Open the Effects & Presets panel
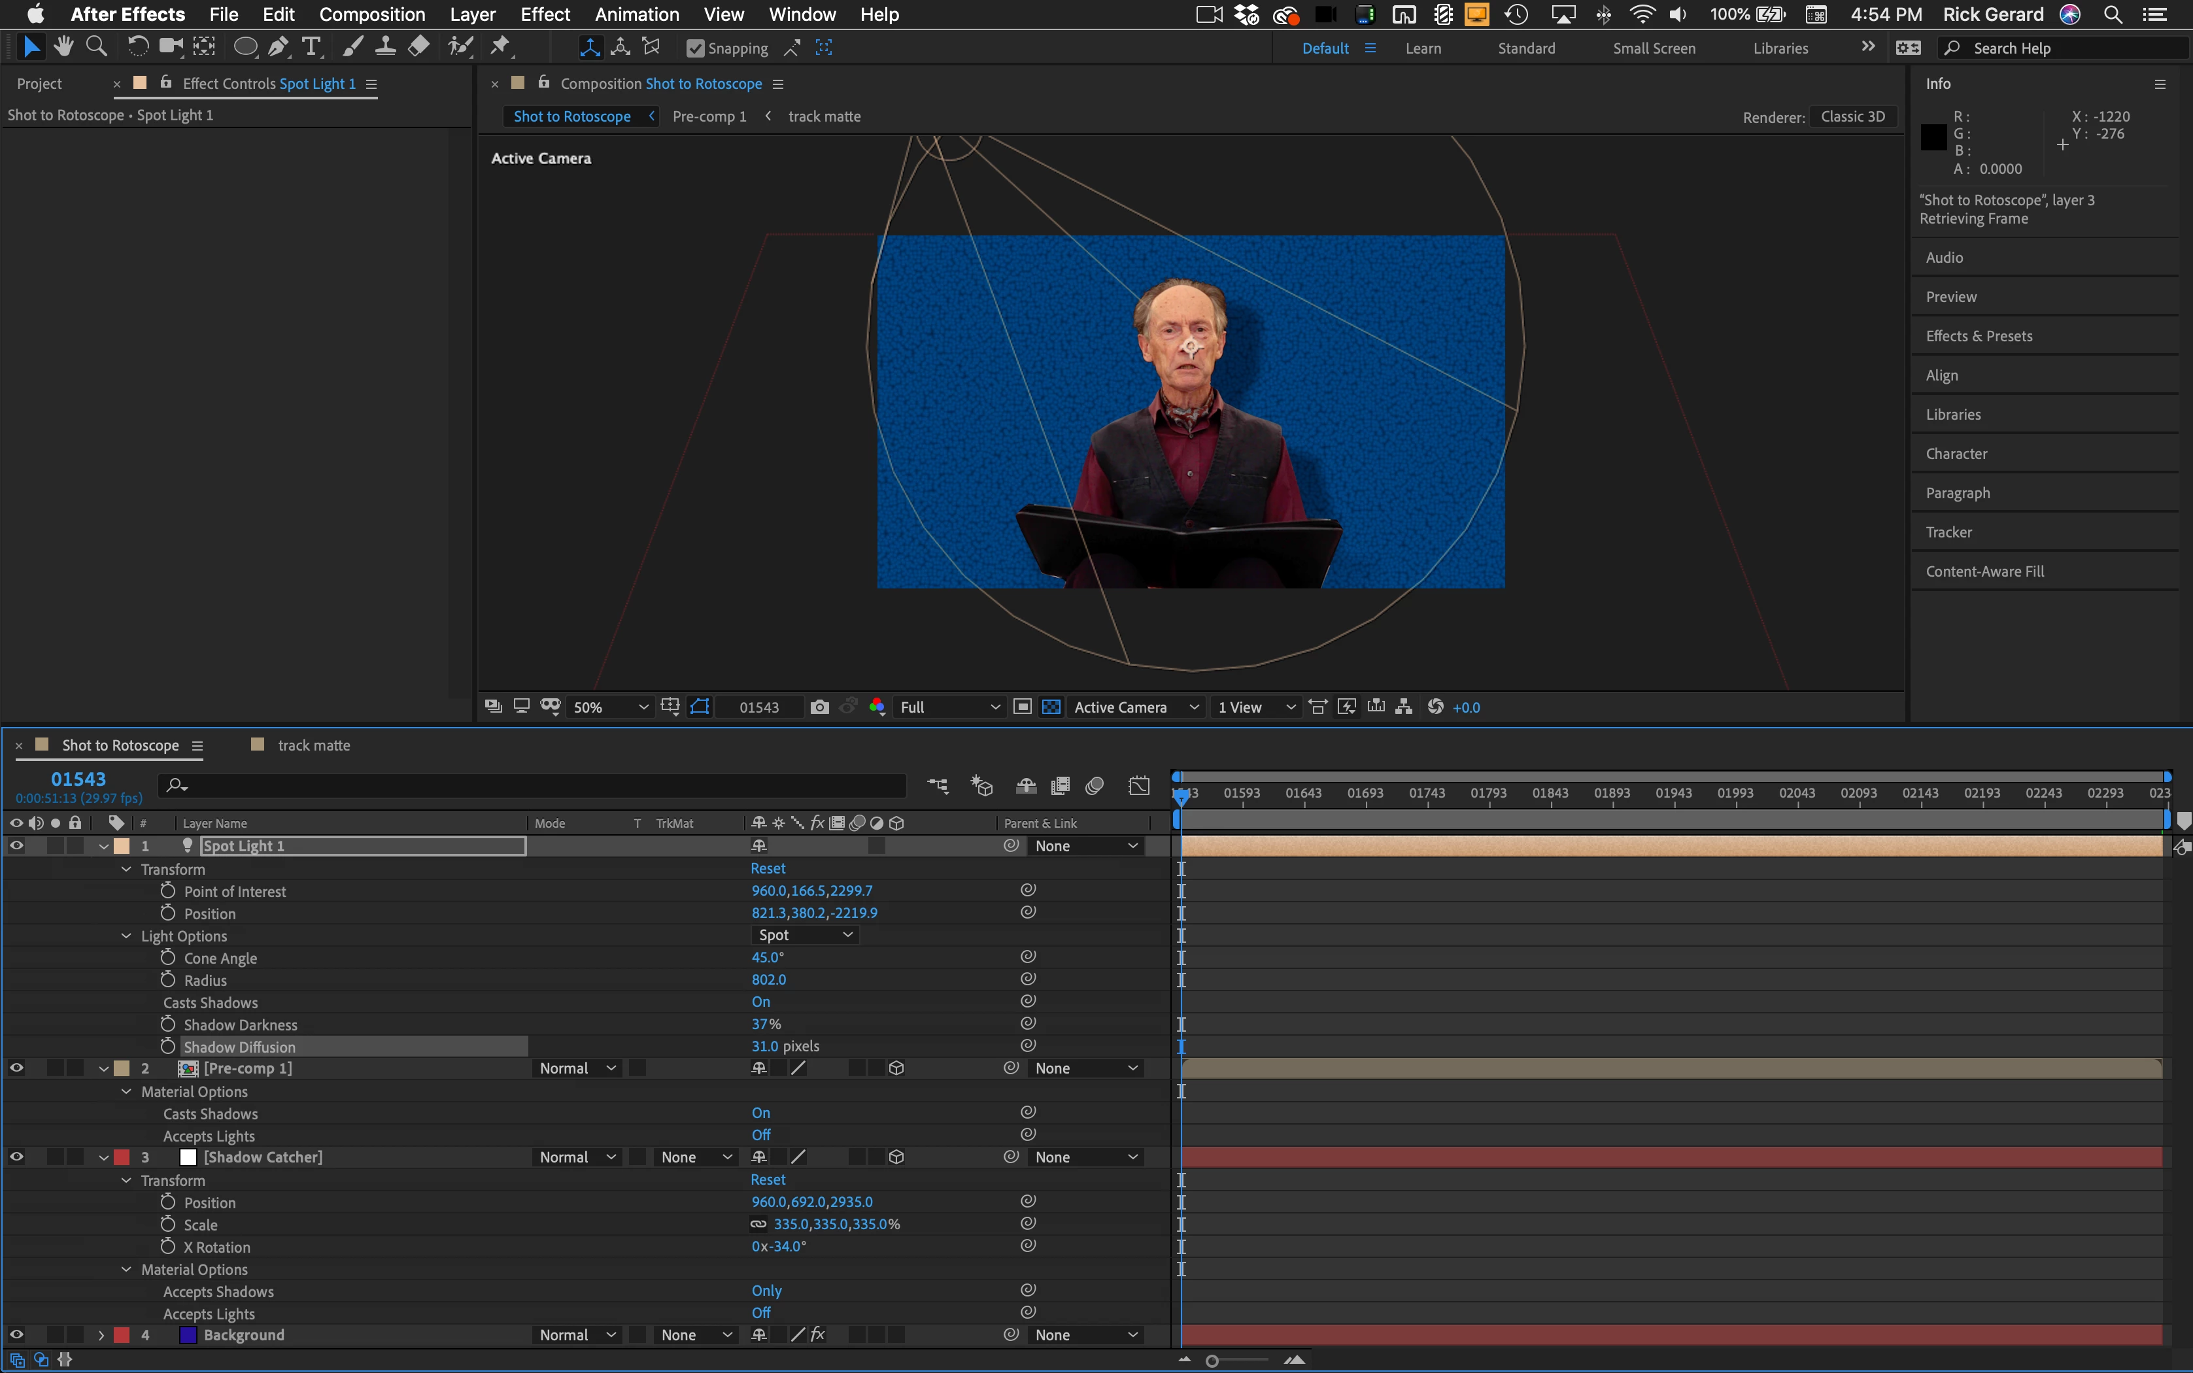 point(1979,336)
